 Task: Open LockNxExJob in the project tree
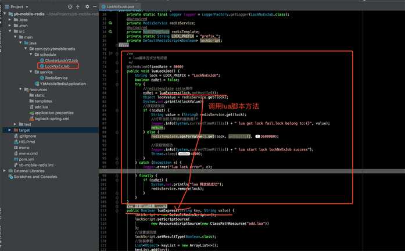pyautogui.click(x=57, y=66)
